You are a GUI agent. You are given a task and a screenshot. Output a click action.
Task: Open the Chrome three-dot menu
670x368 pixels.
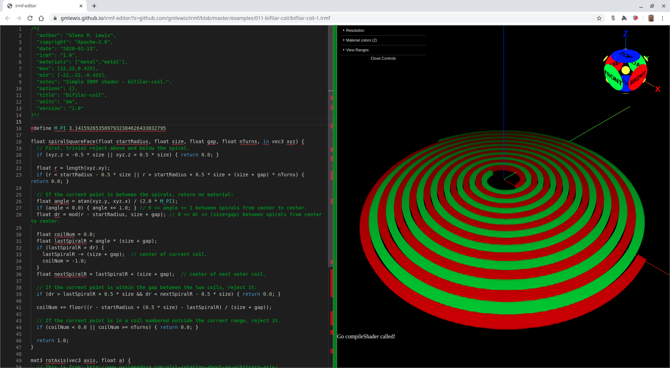click(662, 18)
